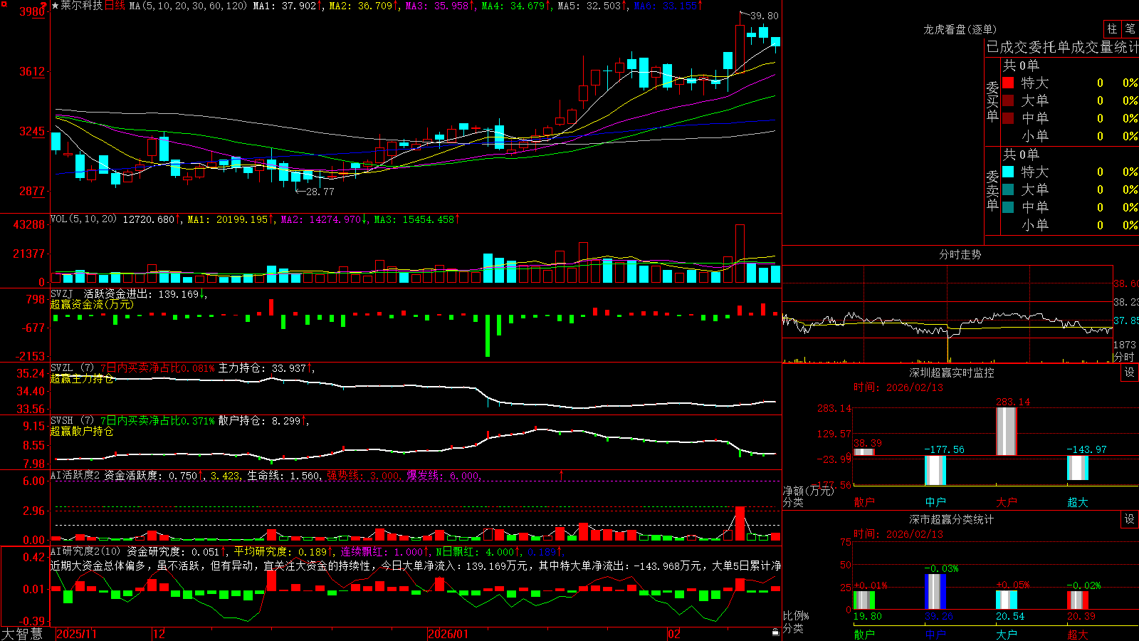Viewport: 1139px width, 641px height.
Task: Select the AI活跃度2 indicator label
Action: (x=75, y=475)
